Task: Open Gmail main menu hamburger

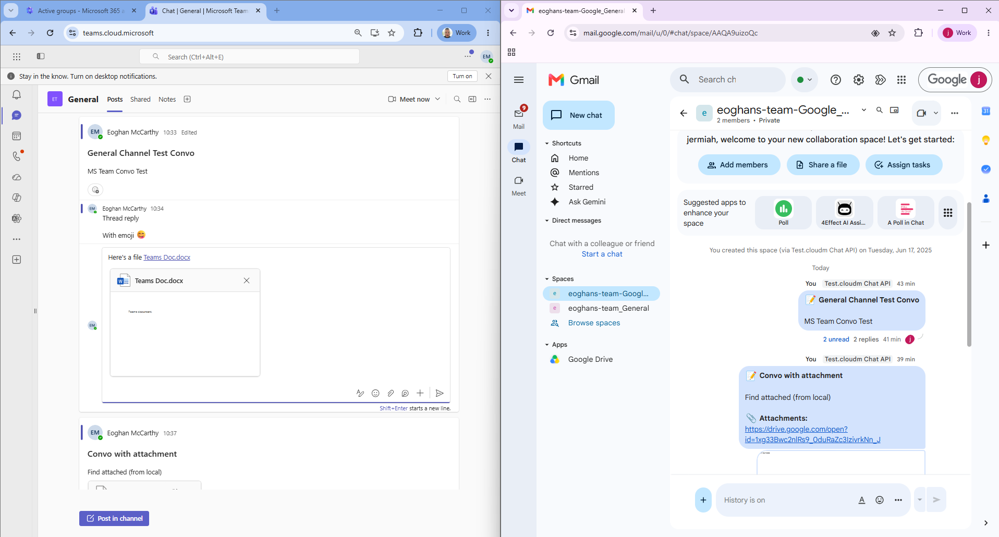Action: point(519,80)
